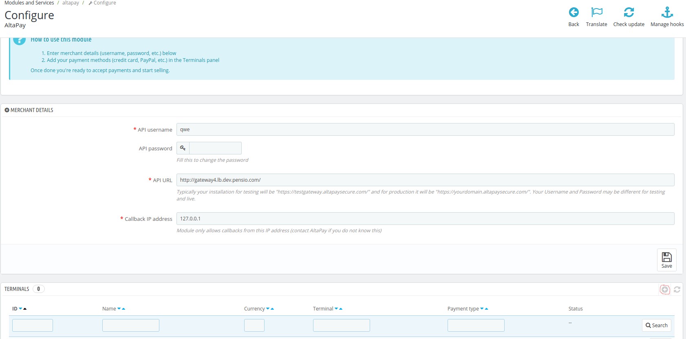Sort Name column descending

pos(119,309)
